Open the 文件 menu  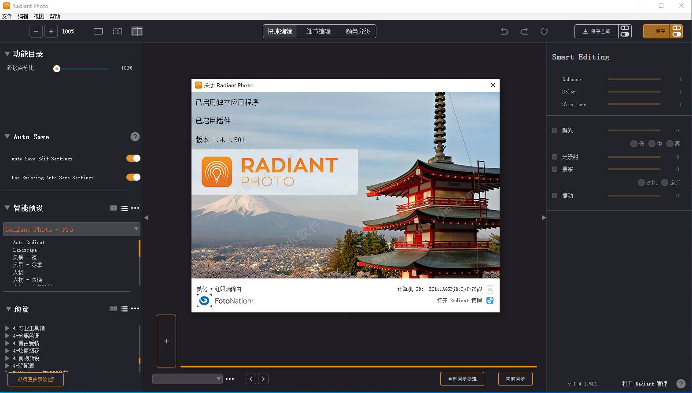coord(7,16)
